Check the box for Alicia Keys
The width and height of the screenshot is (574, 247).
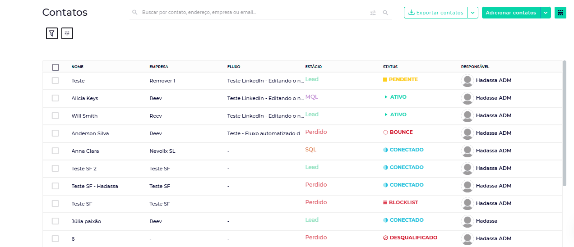point(56,98)
